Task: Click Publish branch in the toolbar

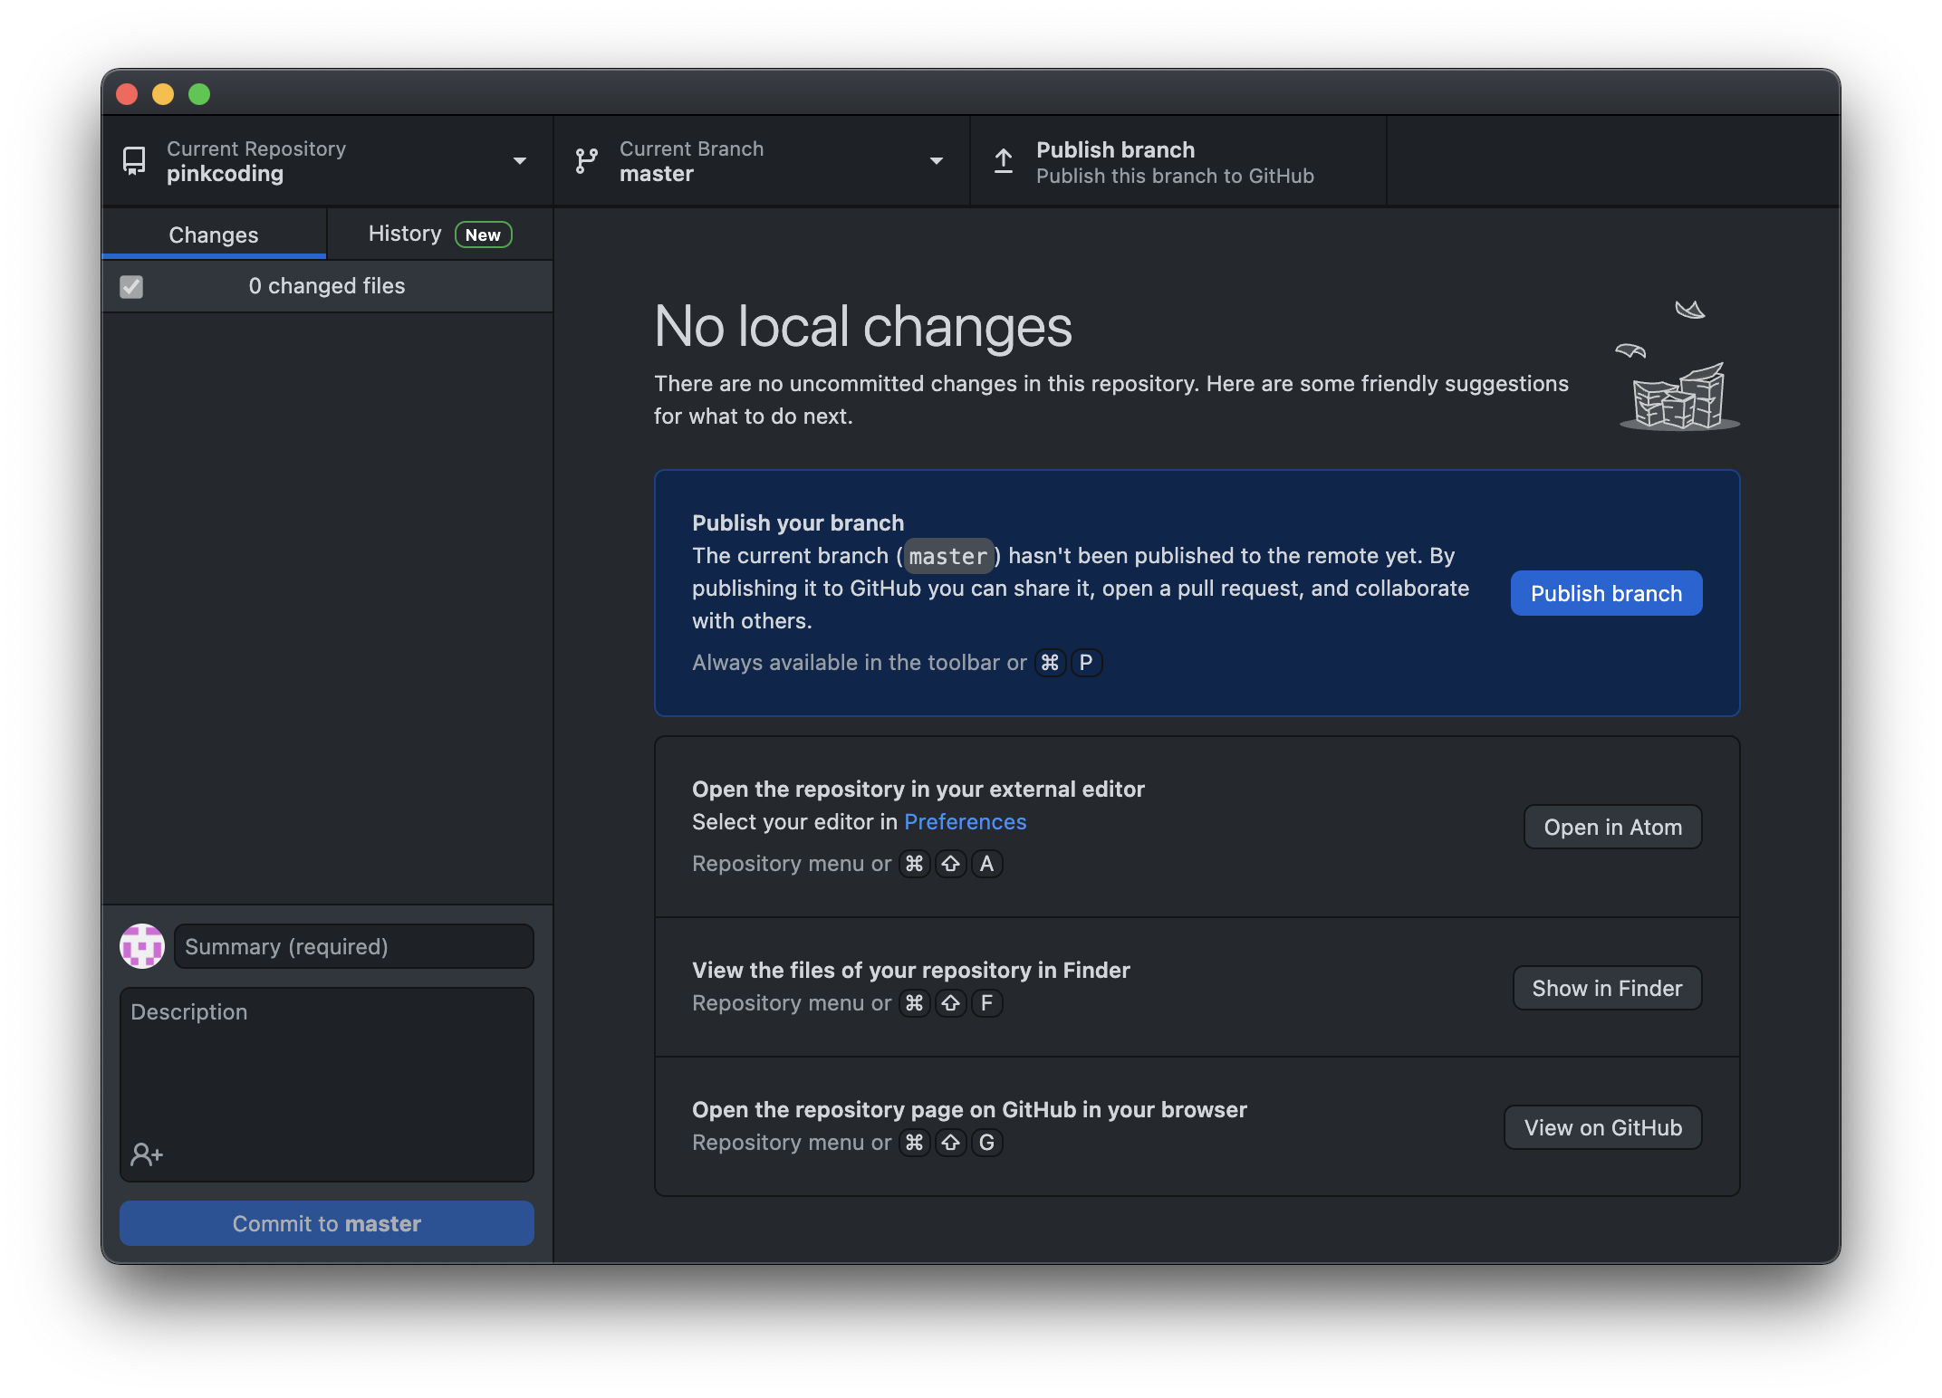Action: [1178, 161]
